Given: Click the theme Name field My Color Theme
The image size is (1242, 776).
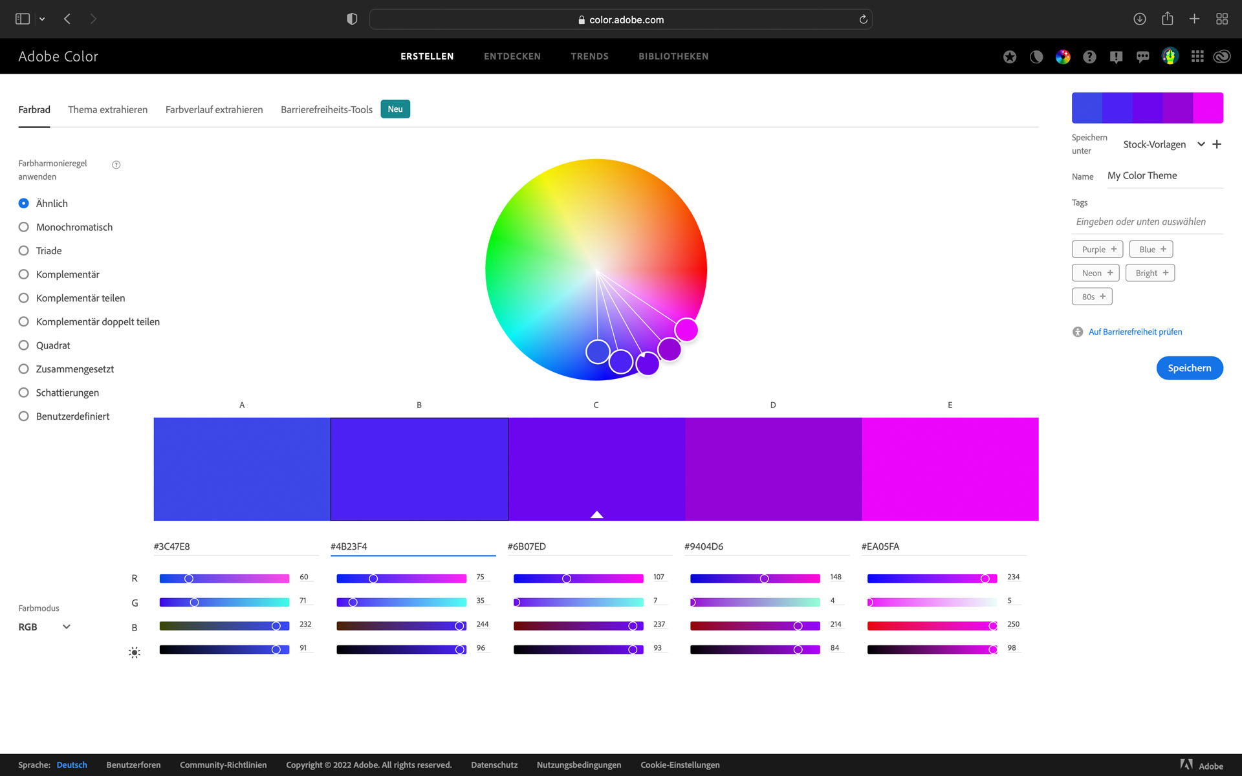Looking at the screenshot, I should coord(1165,176).
